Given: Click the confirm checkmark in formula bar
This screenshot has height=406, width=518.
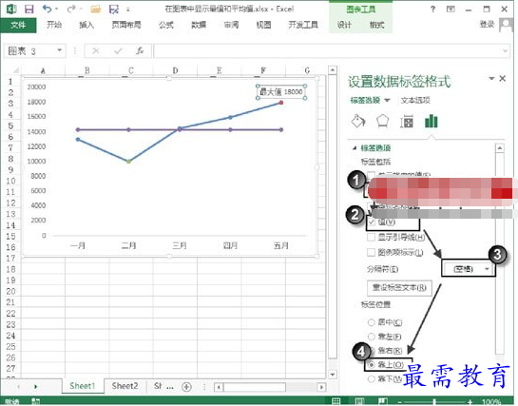Looking at the screenshot, I should click(118, 51).
